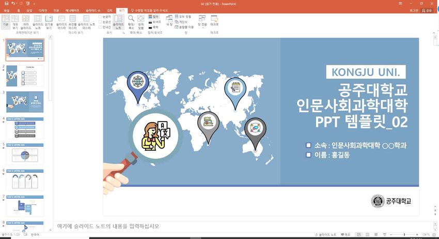Click Move Split (분할줄 이동)

(x=184, y=27)
